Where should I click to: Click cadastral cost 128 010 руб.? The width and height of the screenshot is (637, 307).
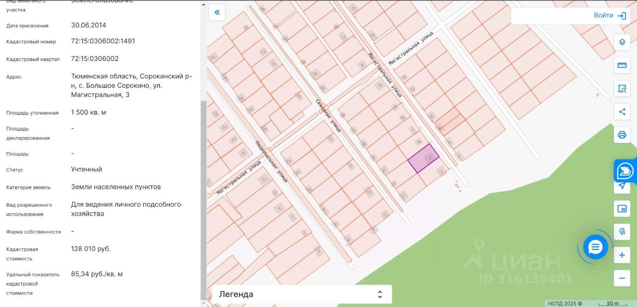point(91,248)
